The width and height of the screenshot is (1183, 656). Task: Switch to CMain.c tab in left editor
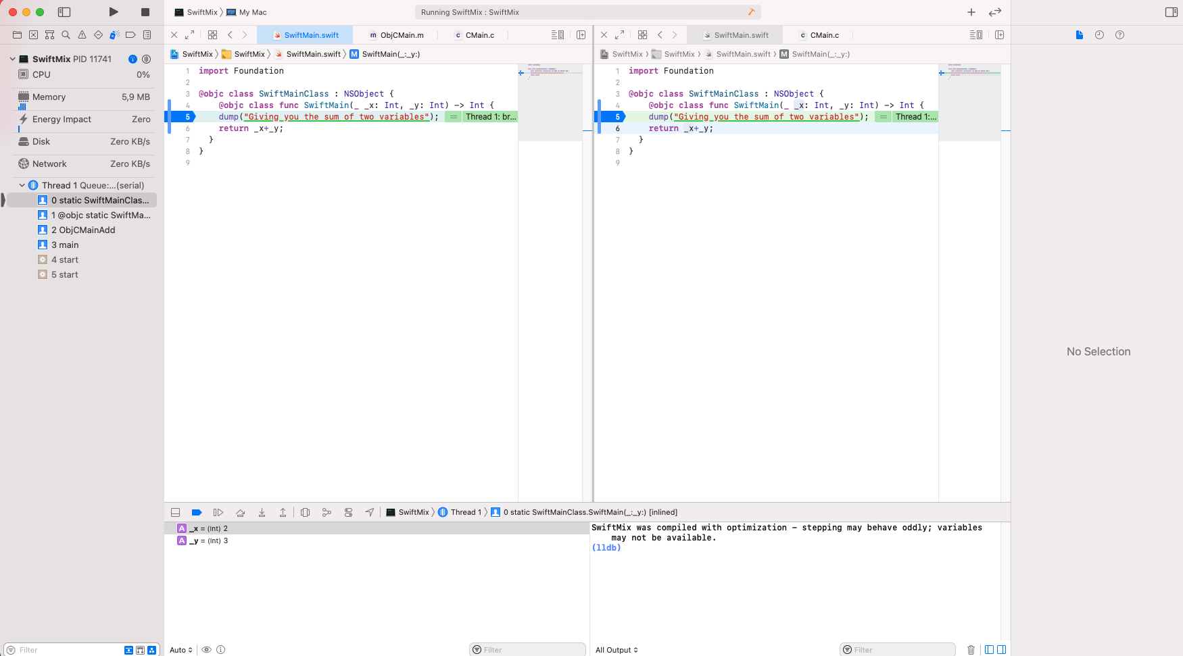point(475,35)
